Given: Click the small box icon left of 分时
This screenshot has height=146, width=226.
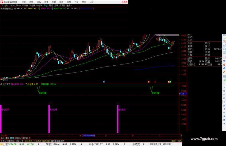Looking at the screenshot, I should pos(2,5).
